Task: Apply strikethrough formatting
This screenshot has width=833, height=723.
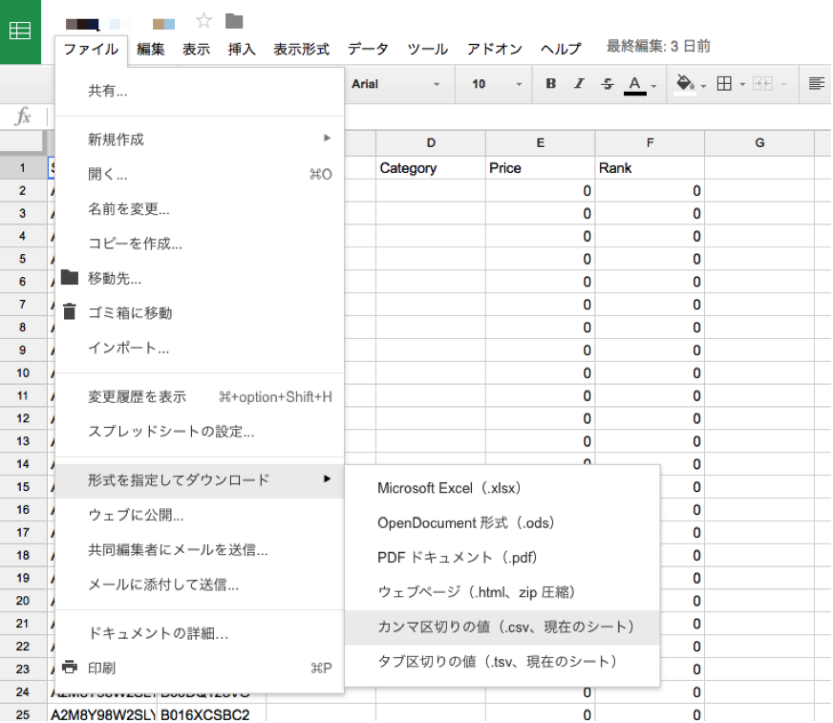Action: pos(607,84)
